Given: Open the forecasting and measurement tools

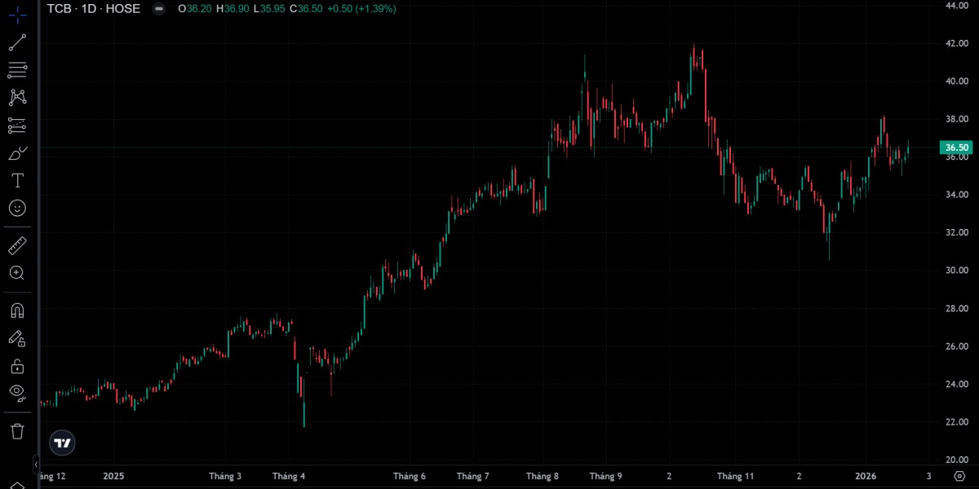Looking at the screenshot, I should [x=17, y=126].
